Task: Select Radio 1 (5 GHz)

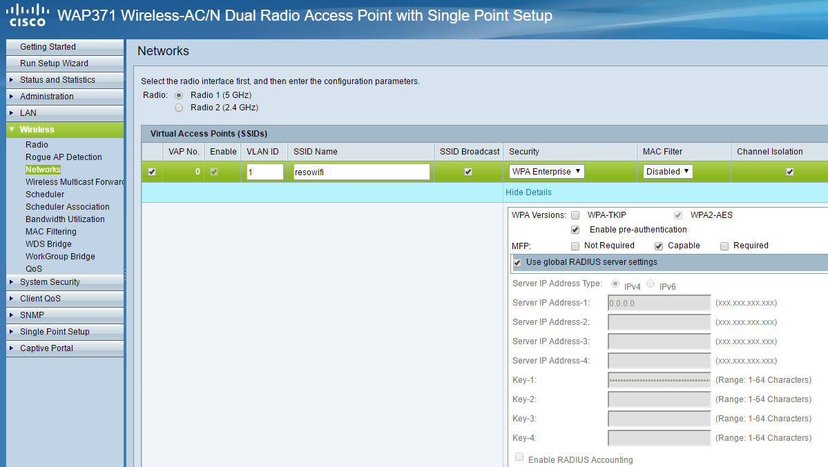Action: click(179, 95)
